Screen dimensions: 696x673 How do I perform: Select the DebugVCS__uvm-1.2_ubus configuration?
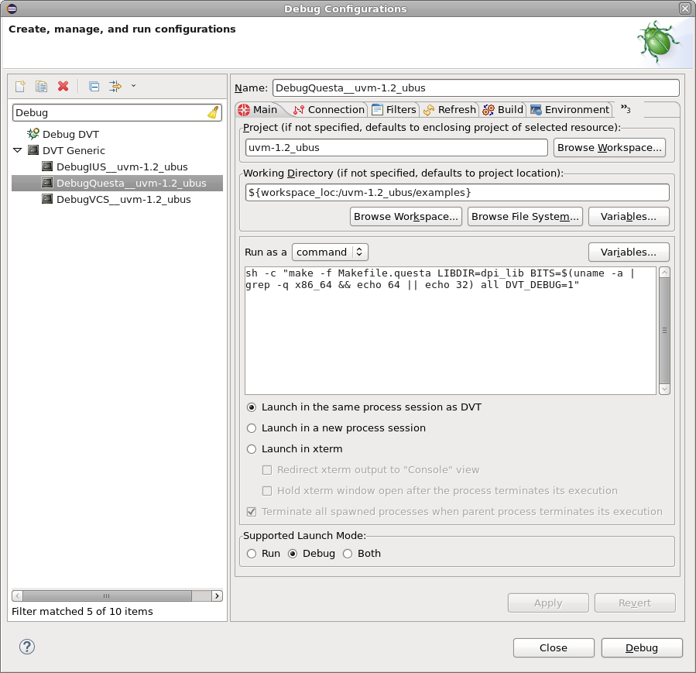(122, 199)
